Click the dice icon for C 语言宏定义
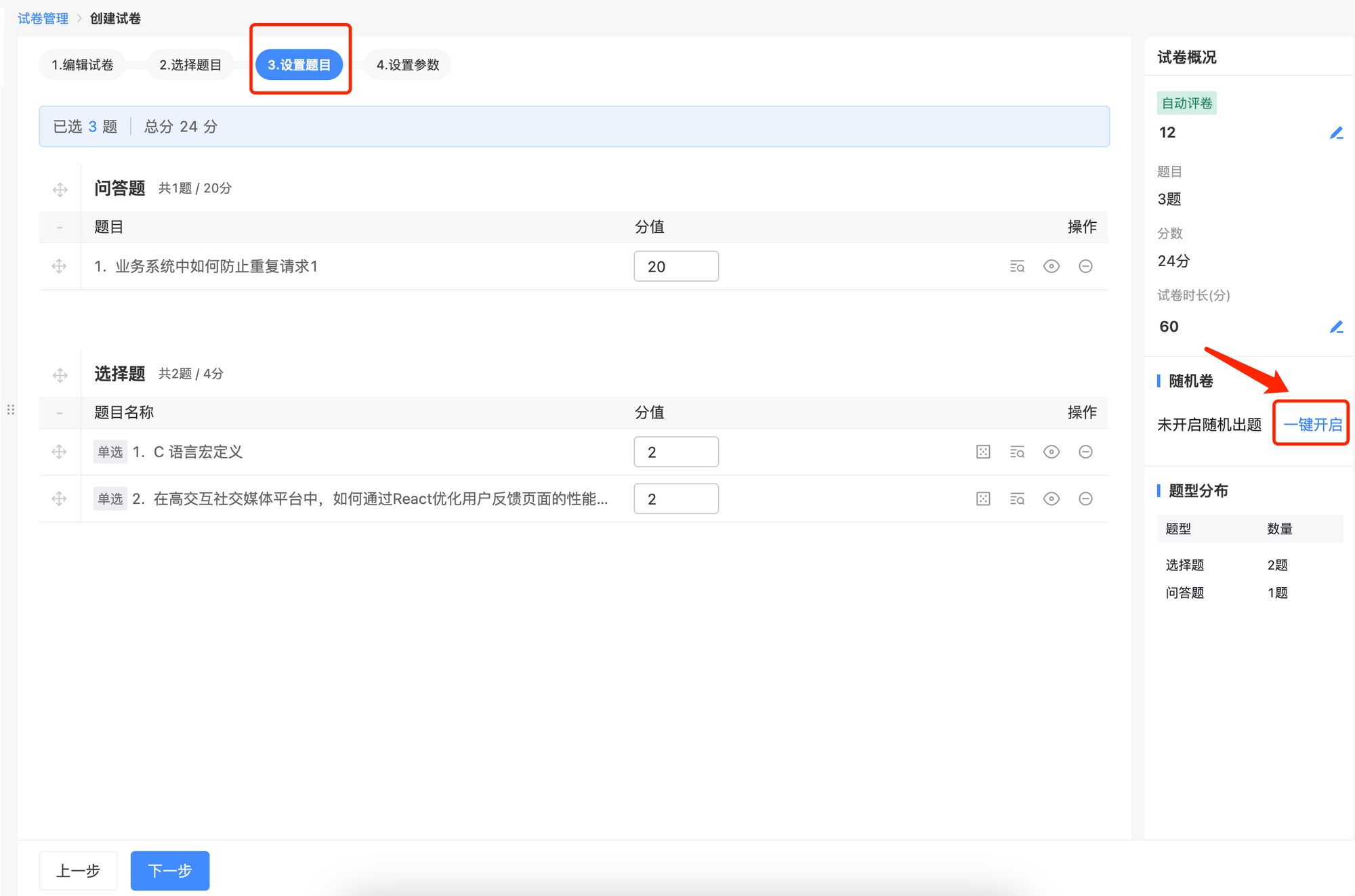Image resolution: width=1355 pixels, height=896 pixels. point(983,452)
